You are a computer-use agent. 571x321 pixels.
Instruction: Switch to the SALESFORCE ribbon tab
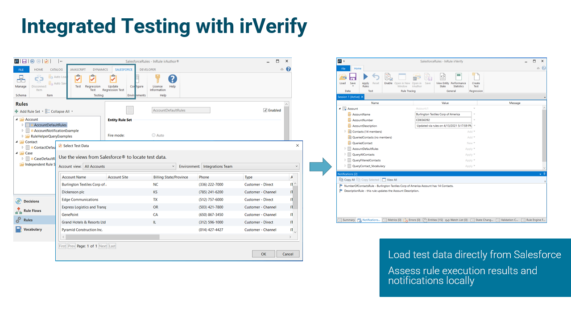[x=123, y=70]
